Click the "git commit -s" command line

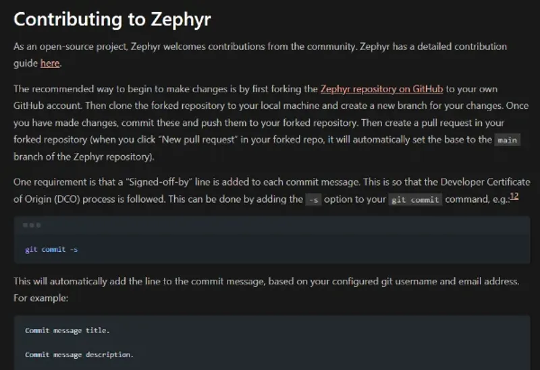(x=51, y=249)
